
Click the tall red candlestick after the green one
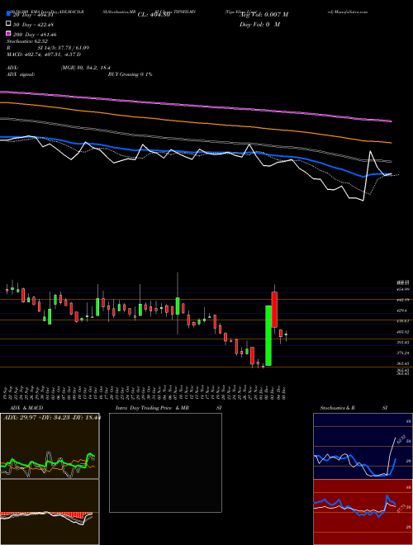click(274, 310)
